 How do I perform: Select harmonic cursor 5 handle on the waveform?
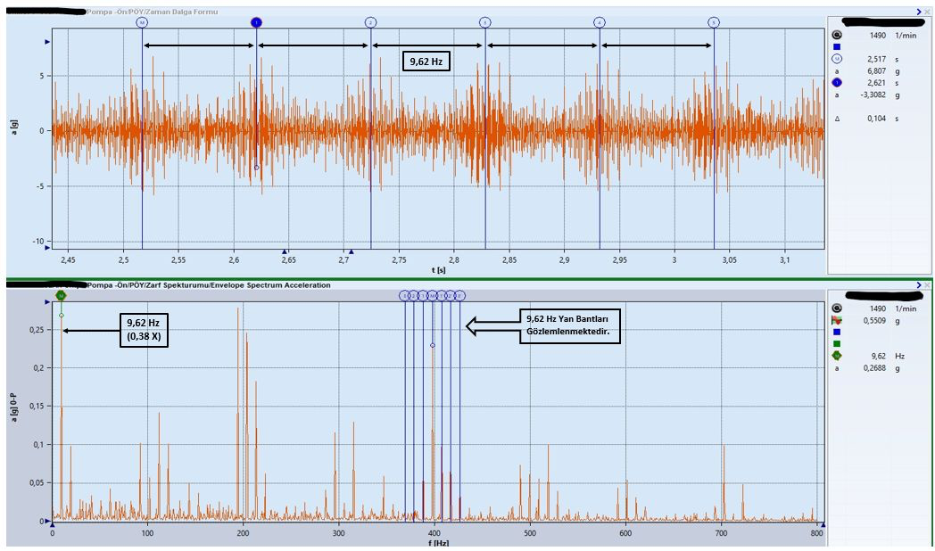(715, 22)
